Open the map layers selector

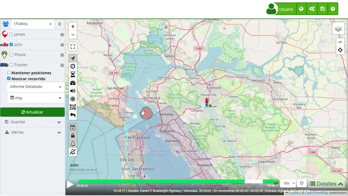[338, 29]
